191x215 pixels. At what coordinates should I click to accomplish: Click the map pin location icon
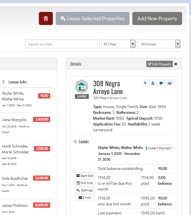click(145, 83)
